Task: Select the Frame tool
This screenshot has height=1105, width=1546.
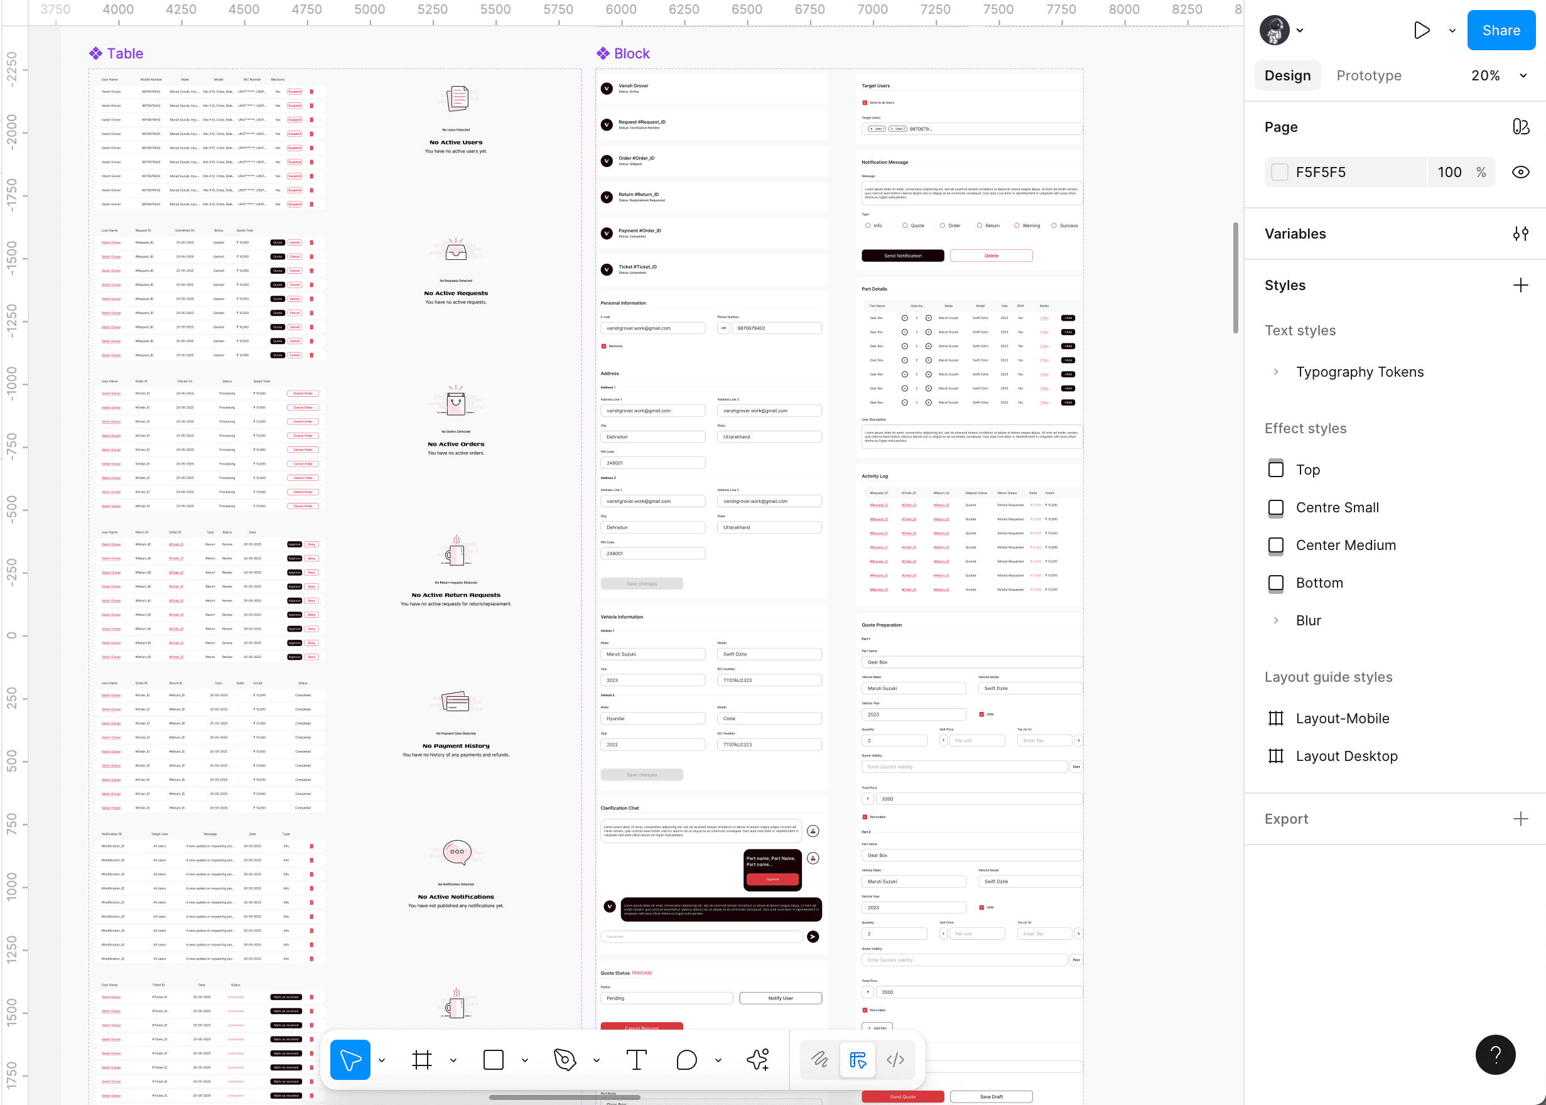Action: (x=422, y=1059)
